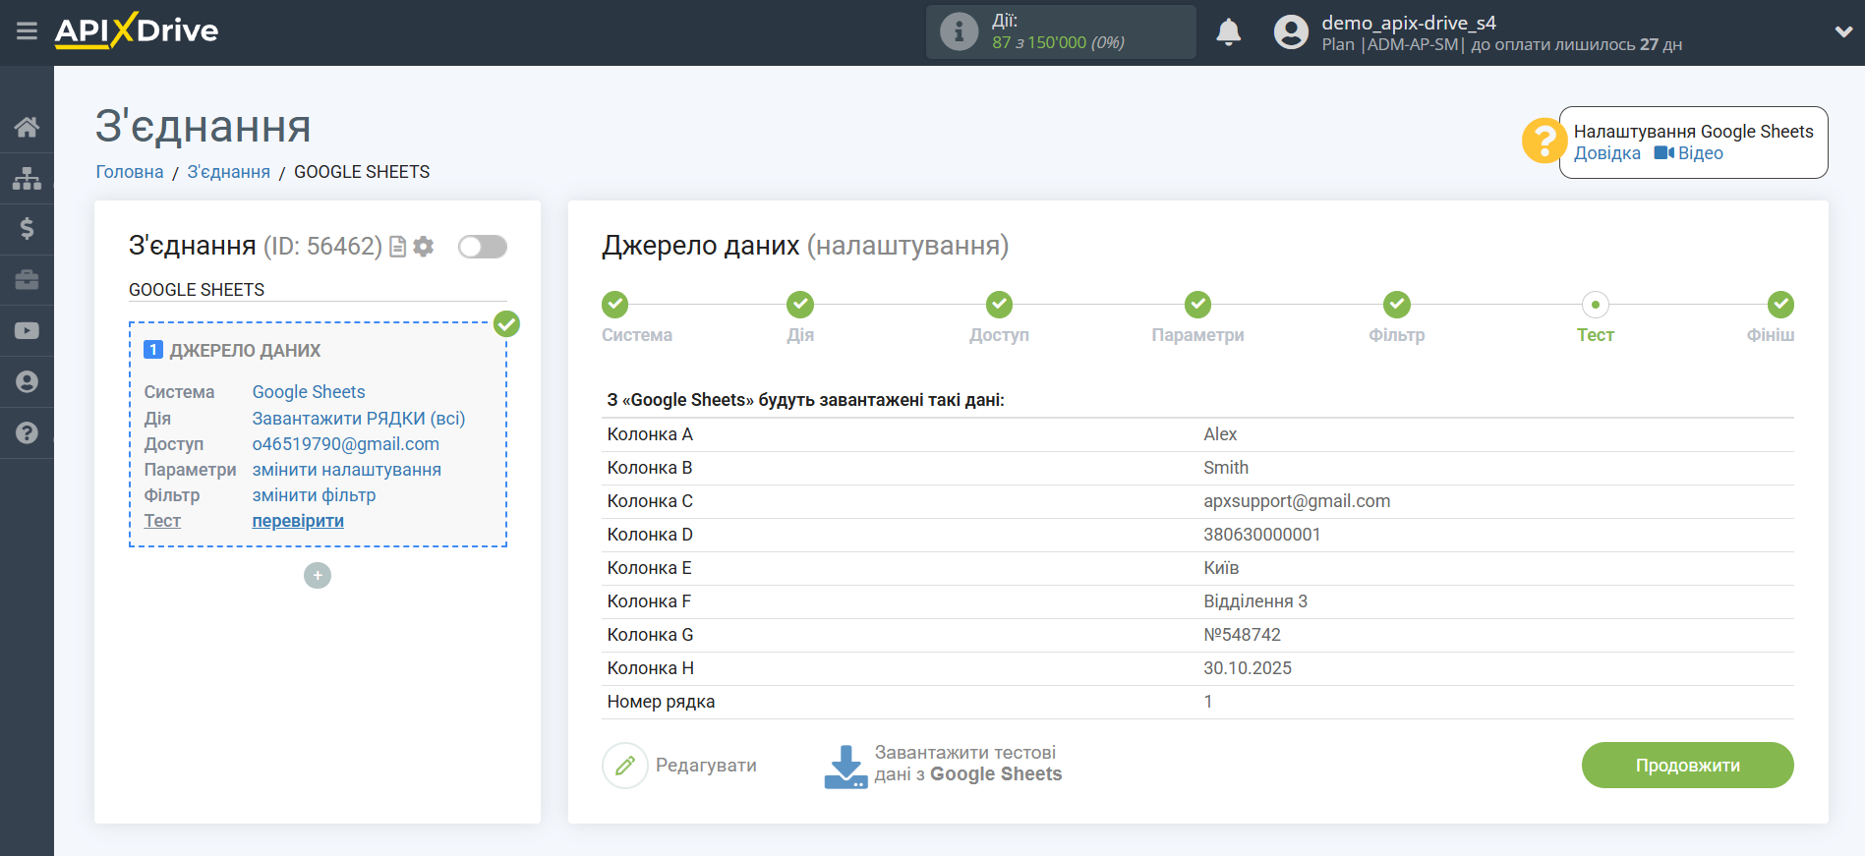
Task: Add a new block with plus button
Action: coord(318,576)
